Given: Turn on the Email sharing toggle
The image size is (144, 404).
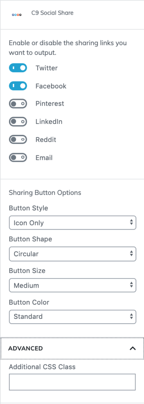Looking at the screenshot, I should tap(18, 157).
